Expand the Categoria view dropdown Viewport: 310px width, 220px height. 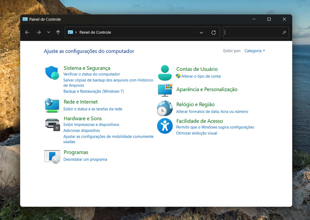pyautogui.click(x=255, y=51)
